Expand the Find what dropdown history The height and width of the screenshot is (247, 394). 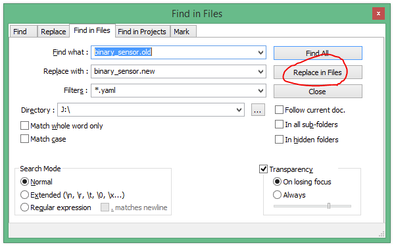[260, 52]
